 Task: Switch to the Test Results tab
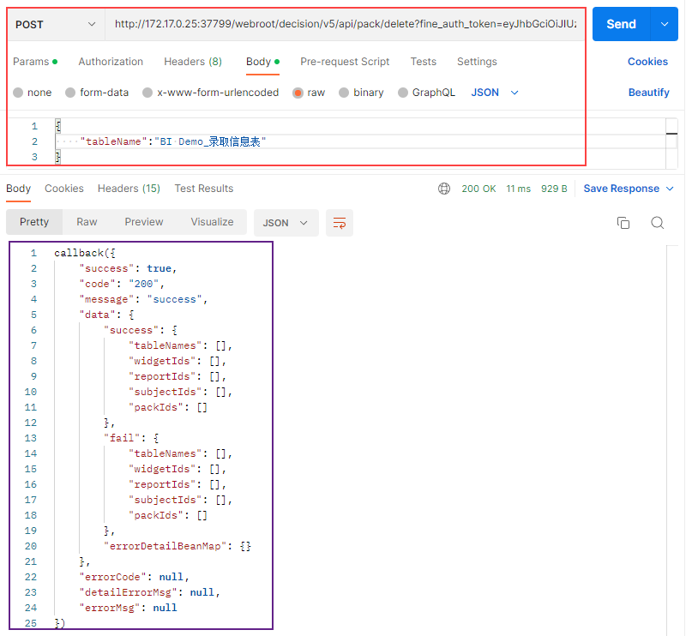click(x=203, y=189)
